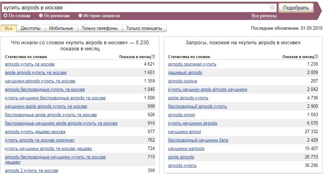Viewport: 324px width, 174px height.
Task: Click the impressions value '1 651'
Action: [149, 72]
